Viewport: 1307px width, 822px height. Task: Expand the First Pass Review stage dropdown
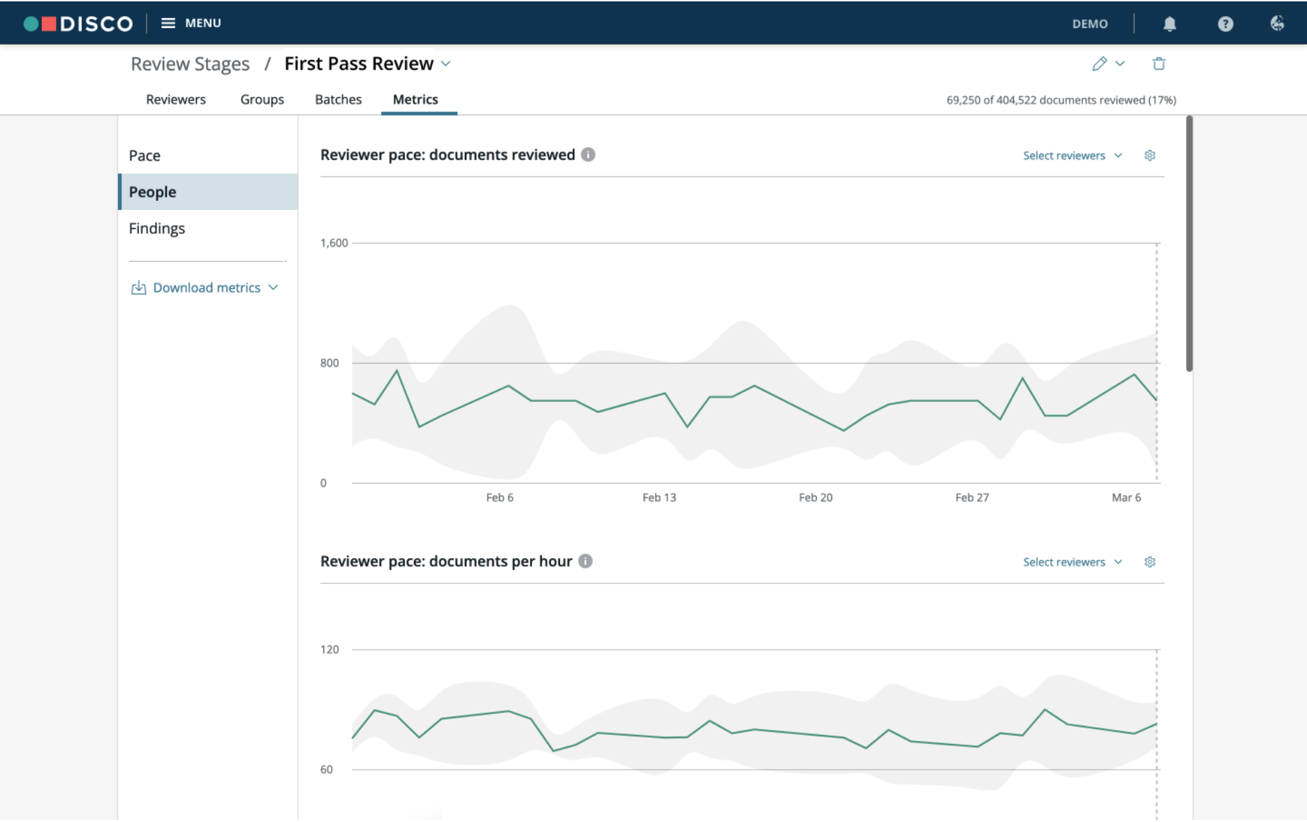(x=445, y=63)
